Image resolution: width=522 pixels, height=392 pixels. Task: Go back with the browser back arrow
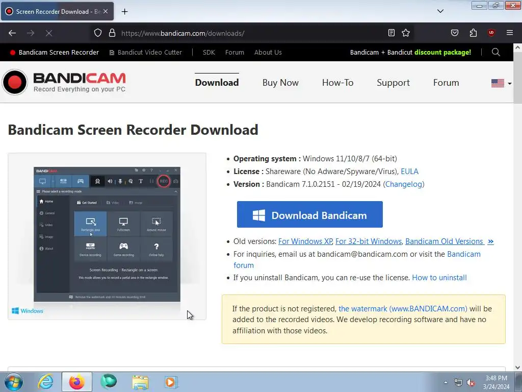click(12, 33)
